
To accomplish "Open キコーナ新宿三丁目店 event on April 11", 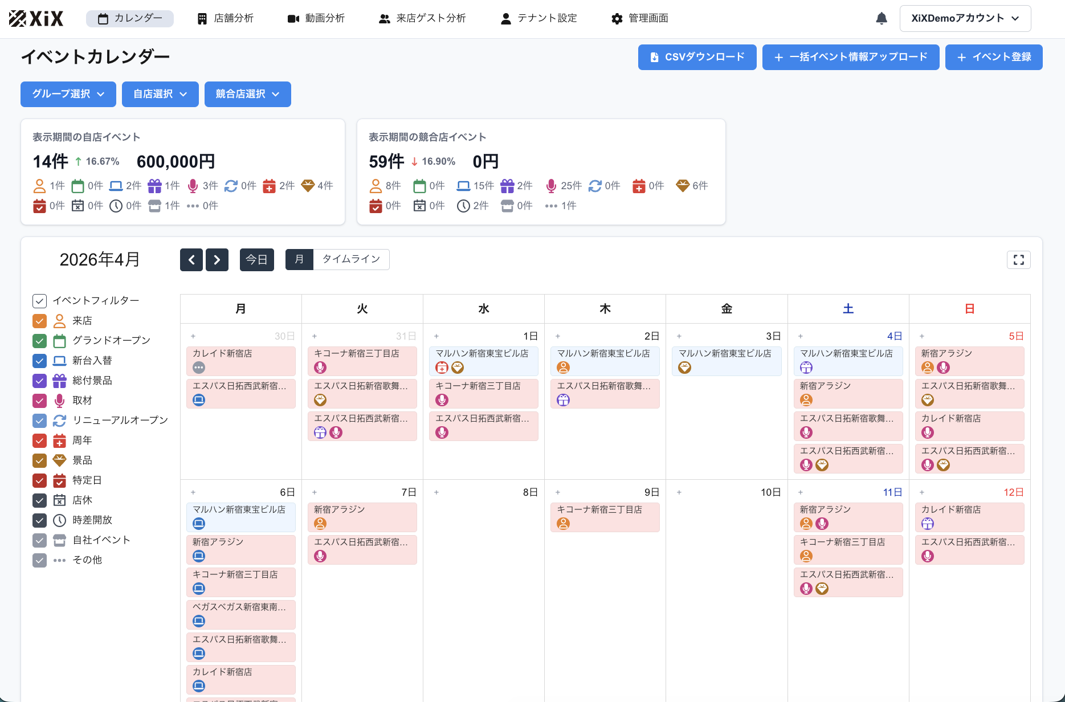I will (x=848, y=550).
